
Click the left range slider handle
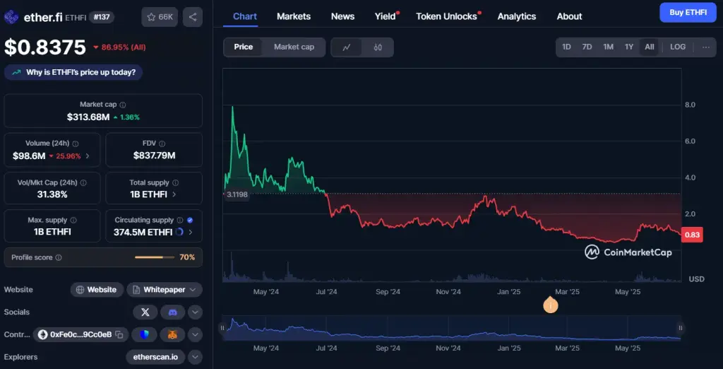[222, 328]
